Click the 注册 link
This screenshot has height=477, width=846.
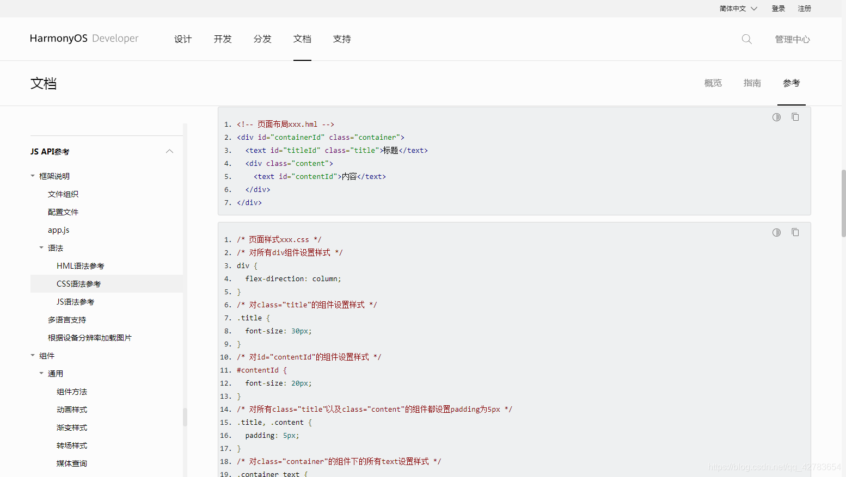(x=805, y=8)
